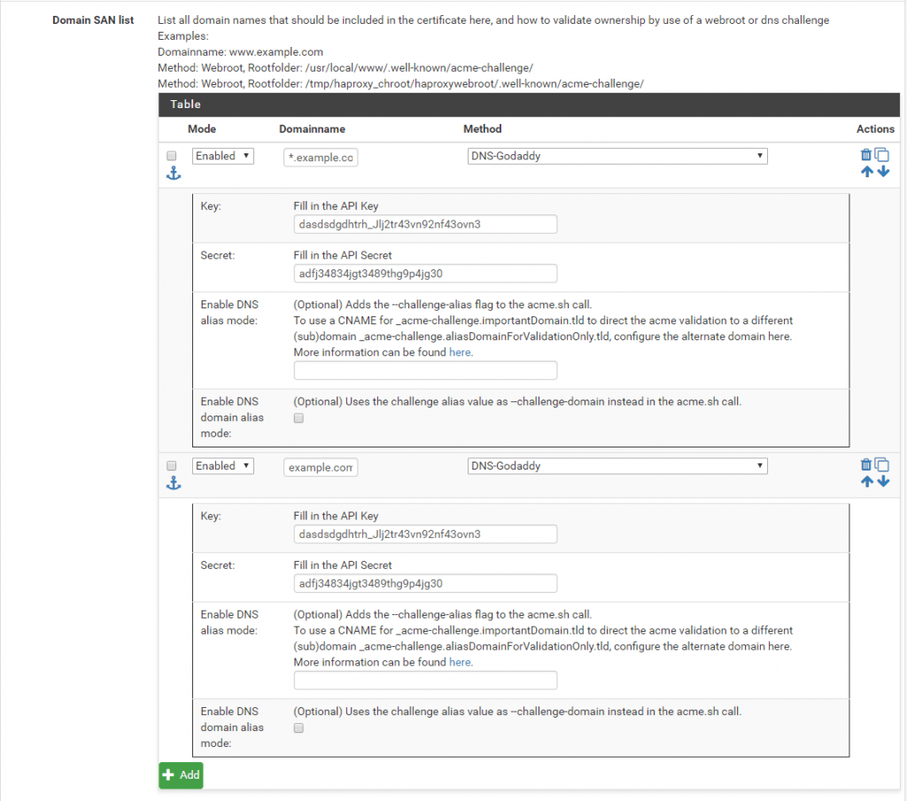The width and height of the screenshot is (907, 801).
Task: Expand the second row's DNS-Godaddy method dropdown
Action: (x=617, y=466)
